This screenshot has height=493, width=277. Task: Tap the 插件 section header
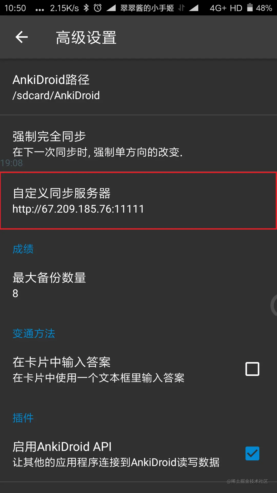23,418
